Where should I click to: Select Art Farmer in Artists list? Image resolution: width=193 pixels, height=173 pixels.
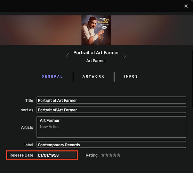click(50, 121)
